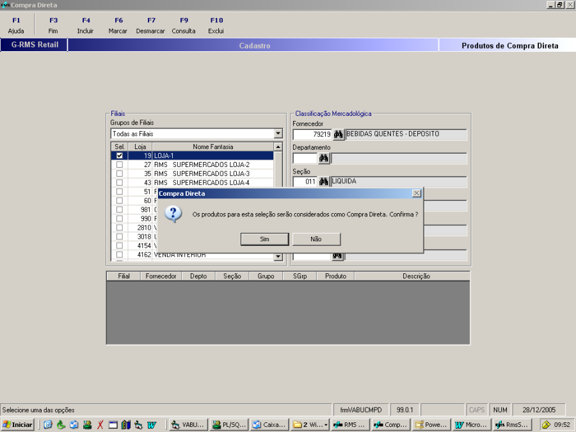Screen dimensions: 576x432
Task: Switch to the PL/SQ taskbar window
Action: (x=230, y=425)
